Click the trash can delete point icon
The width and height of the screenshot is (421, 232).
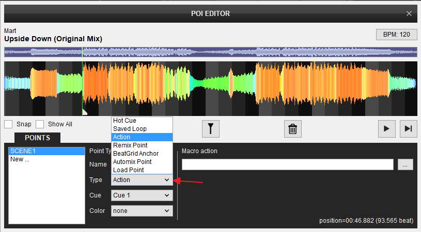(x=293, y=129)
